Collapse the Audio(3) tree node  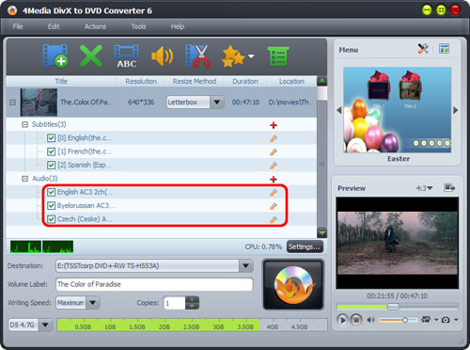coord(24,179)
